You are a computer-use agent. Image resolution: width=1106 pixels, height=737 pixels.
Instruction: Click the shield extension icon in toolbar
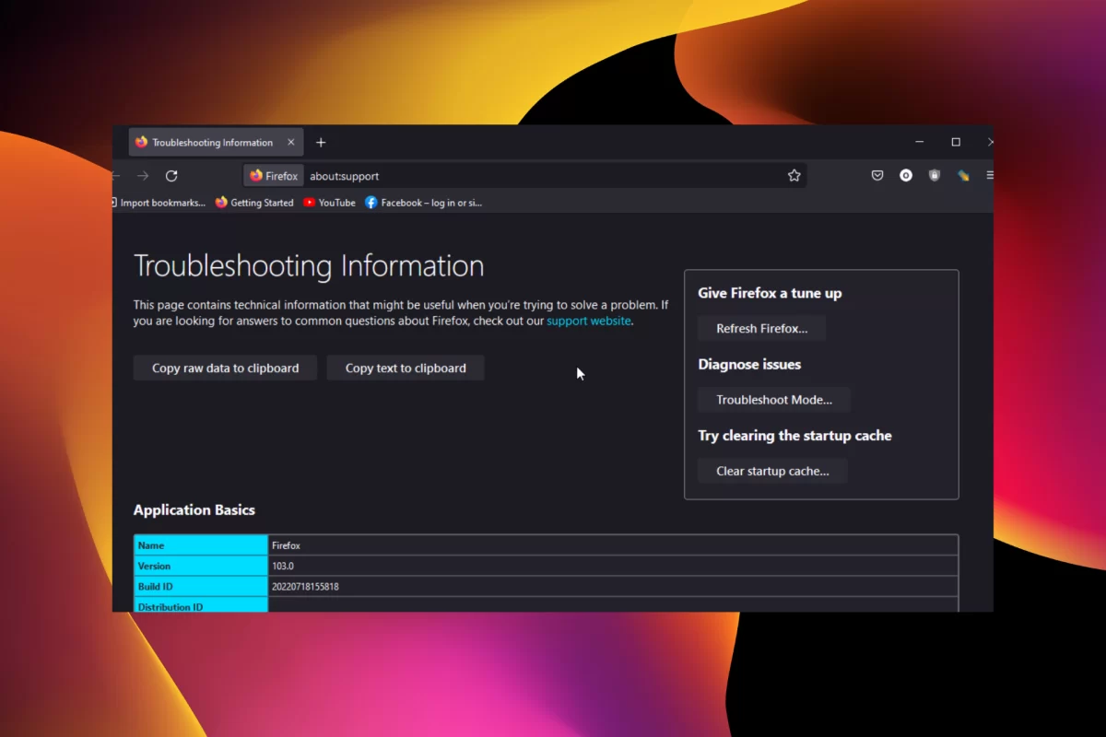coord(934,175)
